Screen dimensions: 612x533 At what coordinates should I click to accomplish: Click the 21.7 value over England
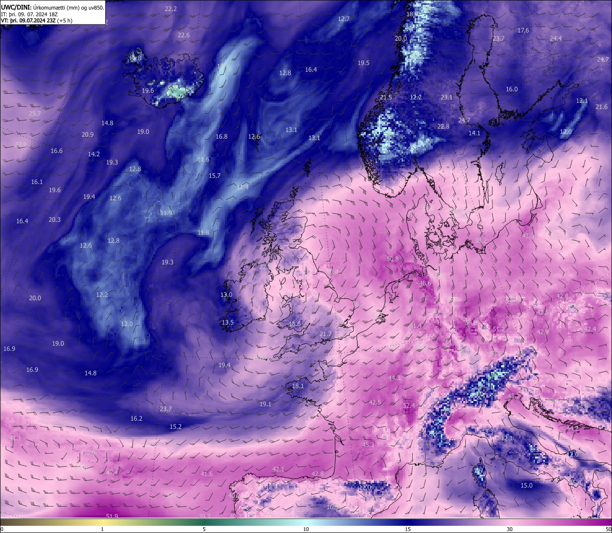(326, 334)
